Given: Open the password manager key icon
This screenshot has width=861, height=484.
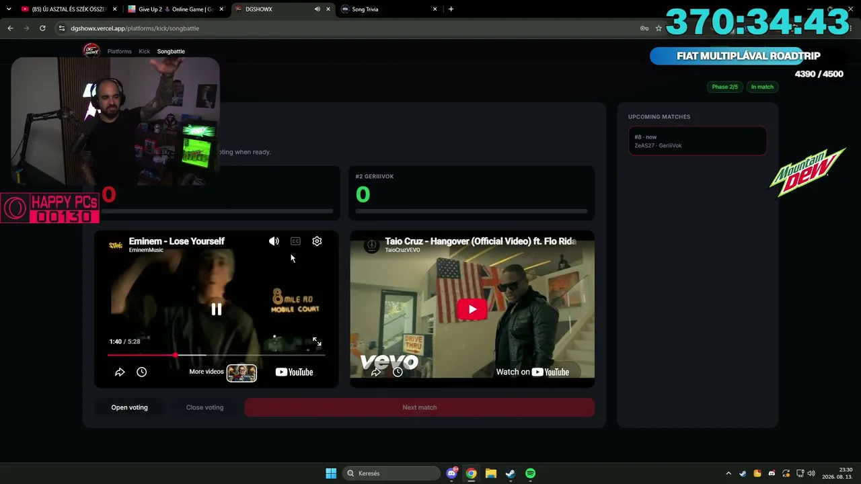Looking at the screenshot, I should pos(644,28).
